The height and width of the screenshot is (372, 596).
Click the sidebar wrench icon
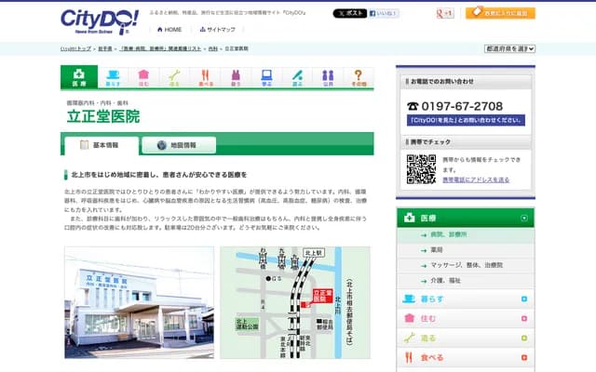click(409, 338)
